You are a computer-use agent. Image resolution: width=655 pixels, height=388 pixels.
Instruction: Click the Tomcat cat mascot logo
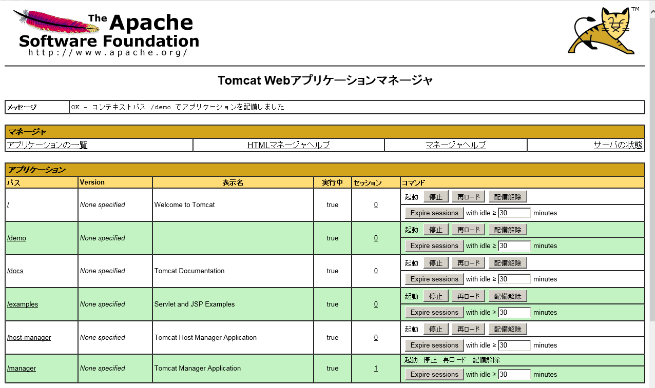[x=601, y=31]
